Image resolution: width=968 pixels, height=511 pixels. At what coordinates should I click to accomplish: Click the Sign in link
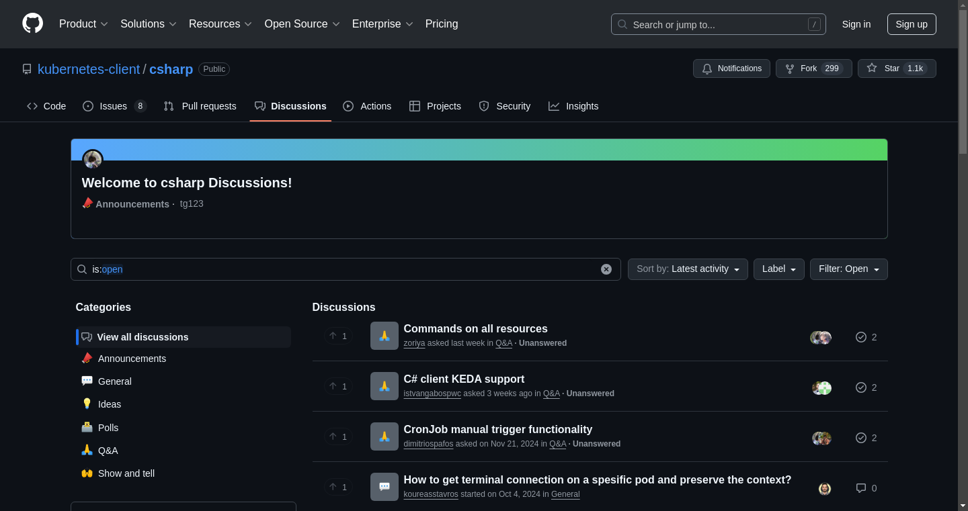(856, 24)
